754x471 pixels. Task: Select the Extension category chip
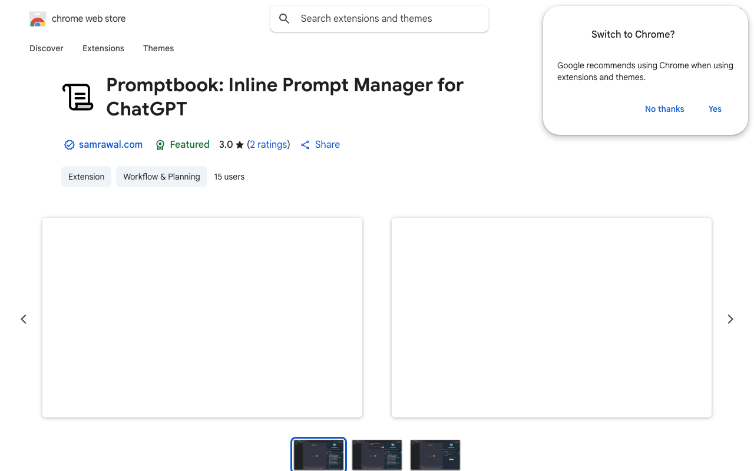click(86, 177)
